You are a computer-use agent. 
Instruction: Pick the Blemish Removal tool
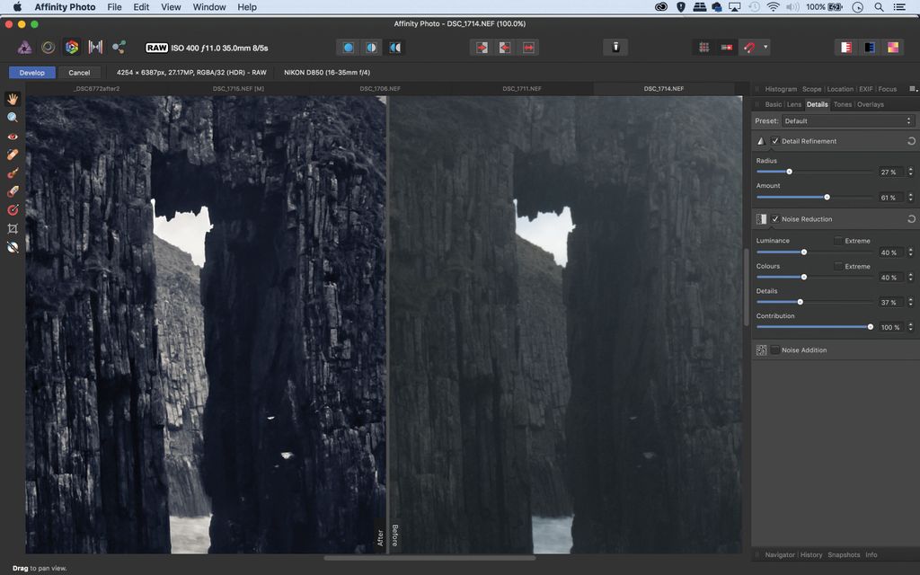coord(13,155)
